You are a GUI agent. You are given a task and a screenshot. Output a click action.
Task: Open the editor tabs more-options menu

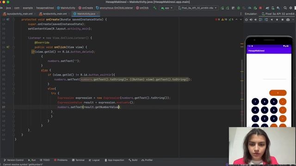[x=240, y=14]
